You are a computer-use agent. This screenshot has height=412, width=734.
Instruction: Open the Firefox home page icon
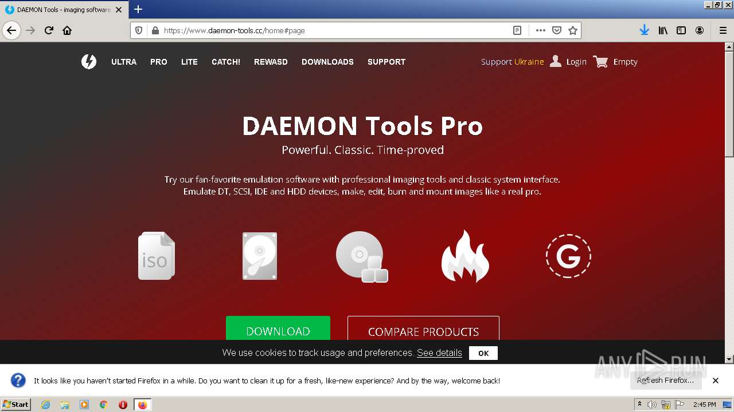click(x=67, y=30)
